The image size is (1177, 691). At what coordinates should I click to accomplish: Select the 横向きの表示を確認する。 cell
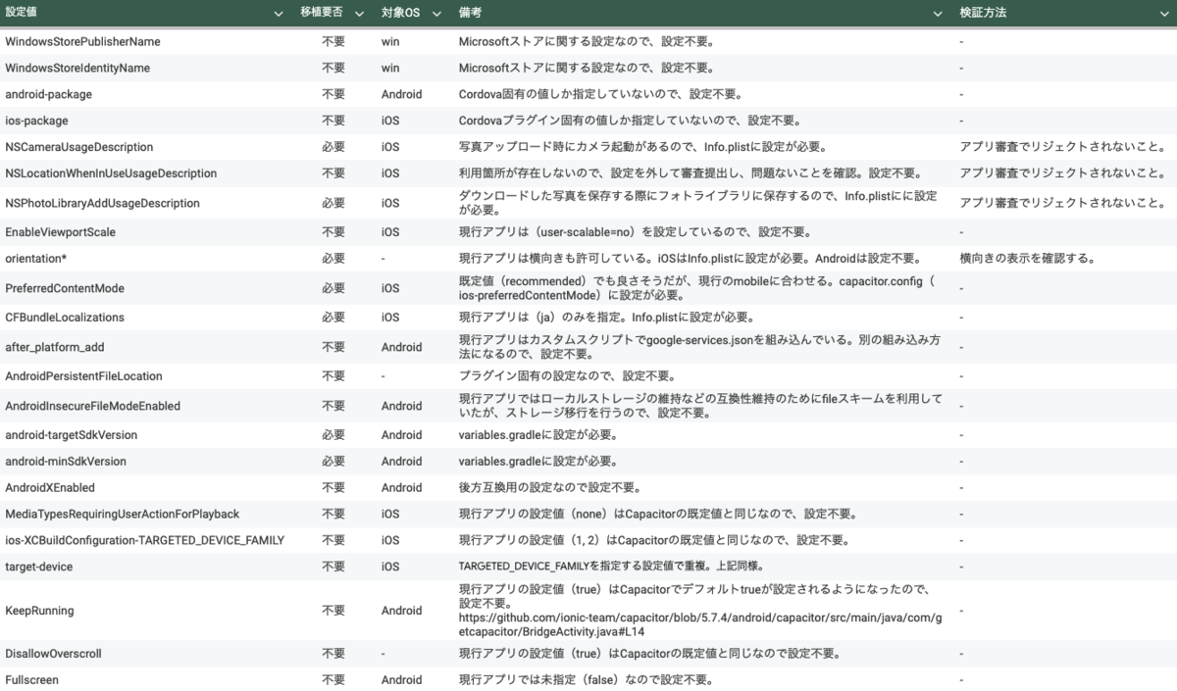pyautogui.click(x=1027, y=259)
